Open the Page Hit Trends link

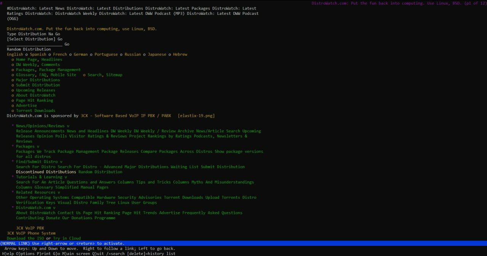coord(140,213)
